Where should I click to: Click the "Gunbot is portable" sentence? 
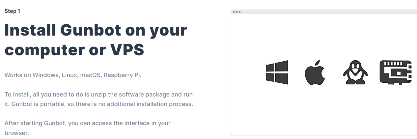click(x=107, y=104)
